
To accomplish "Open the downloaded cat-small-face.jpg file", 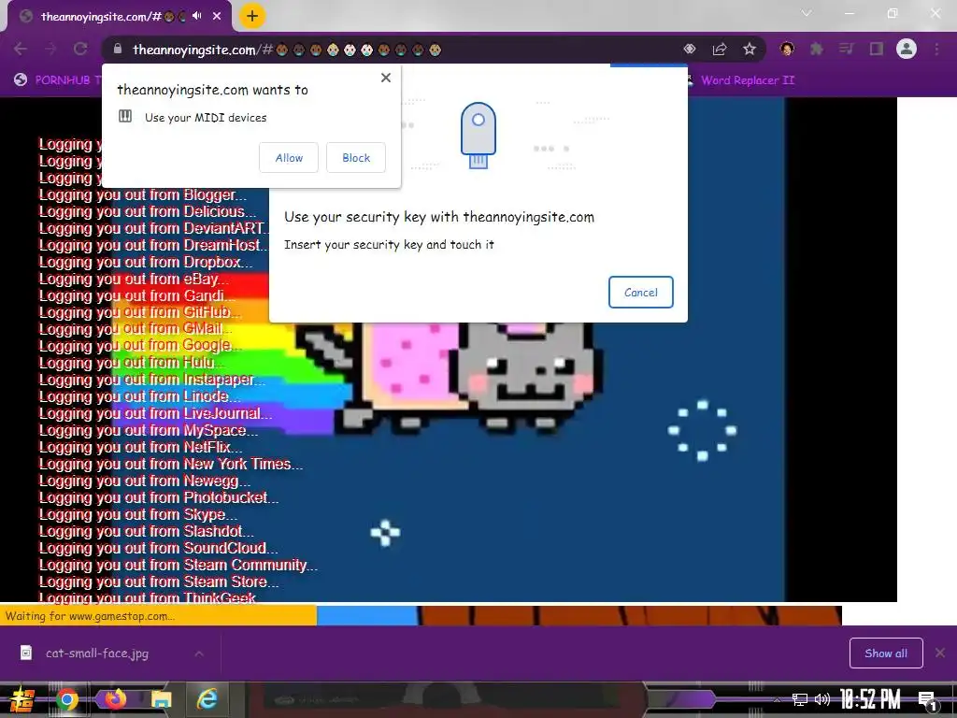I will [96, 653].
